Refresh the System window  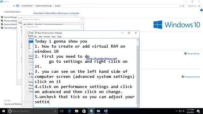tap(183, 6)
